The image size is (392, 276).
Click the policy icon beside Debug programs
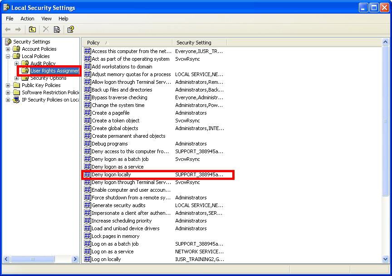tap(88, 143)
